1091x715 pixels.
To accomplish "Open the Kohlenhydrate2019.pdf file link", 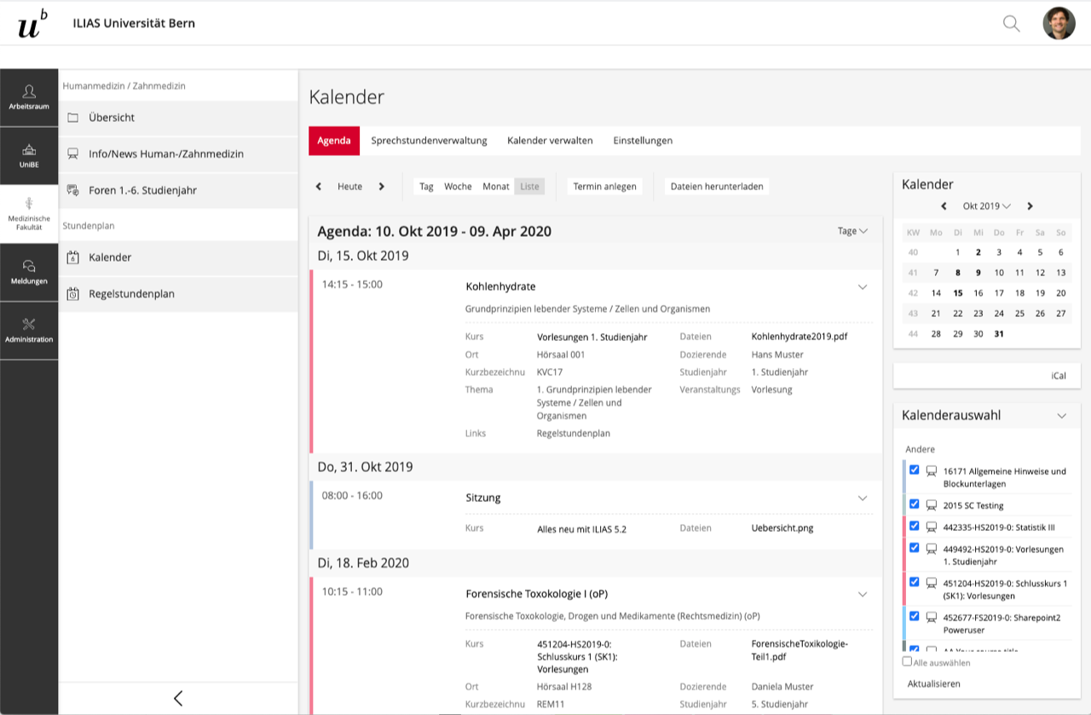I will (x=799, y=337).
